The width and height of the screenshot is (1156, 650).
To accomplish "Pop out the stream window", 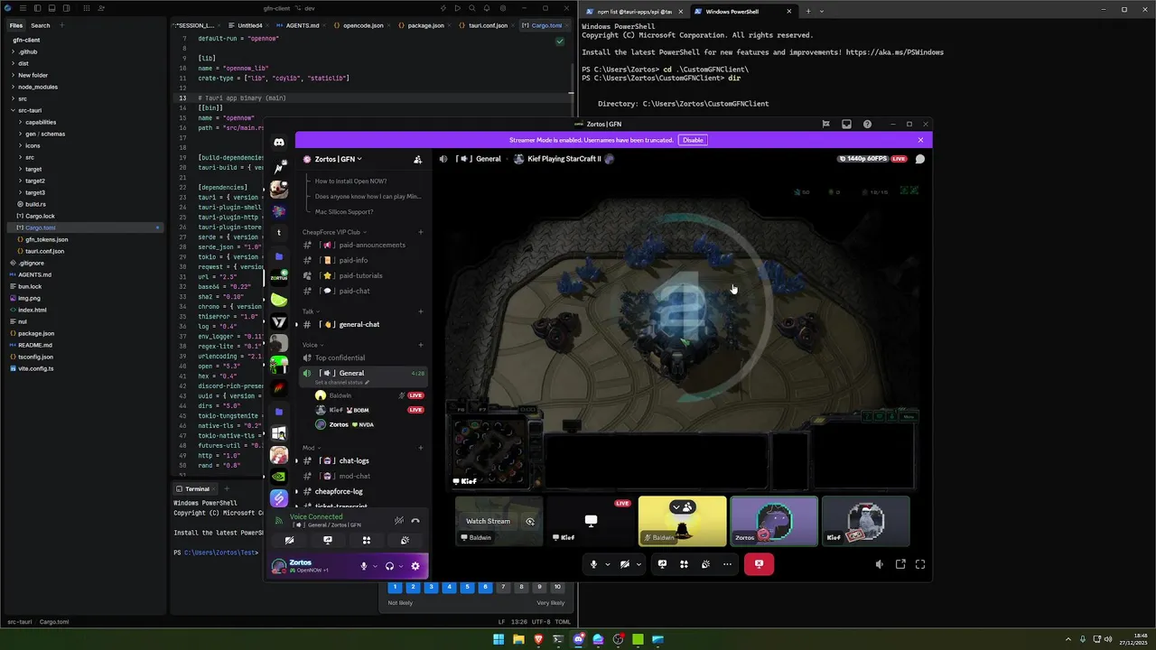I will click(x=900, y=564).
